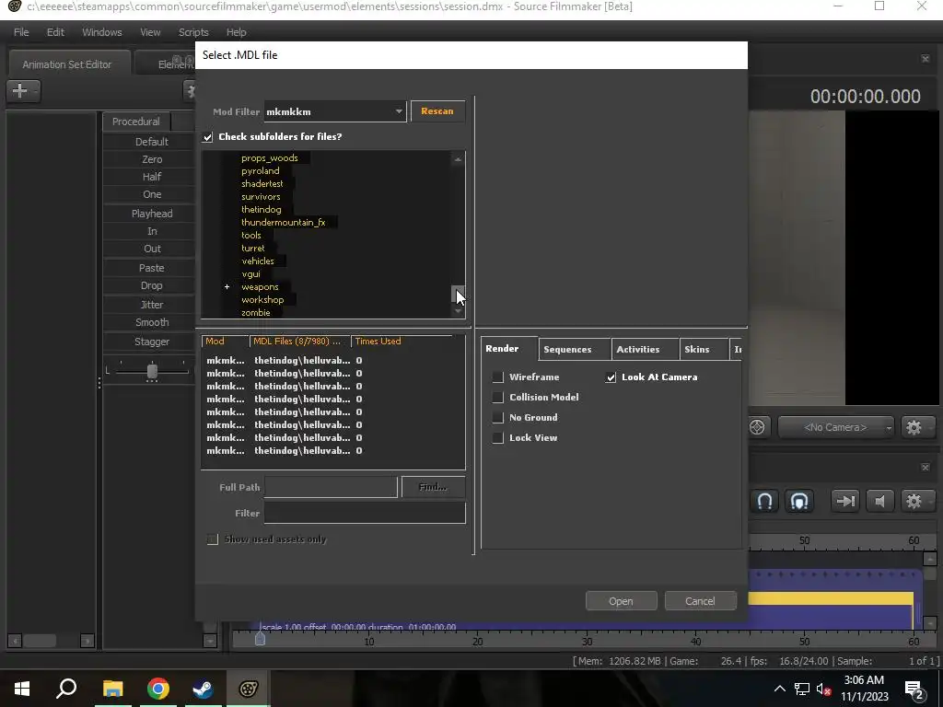943x707 pixels.
Task: Select props_woods folder in tree
Action: (270, 158)
